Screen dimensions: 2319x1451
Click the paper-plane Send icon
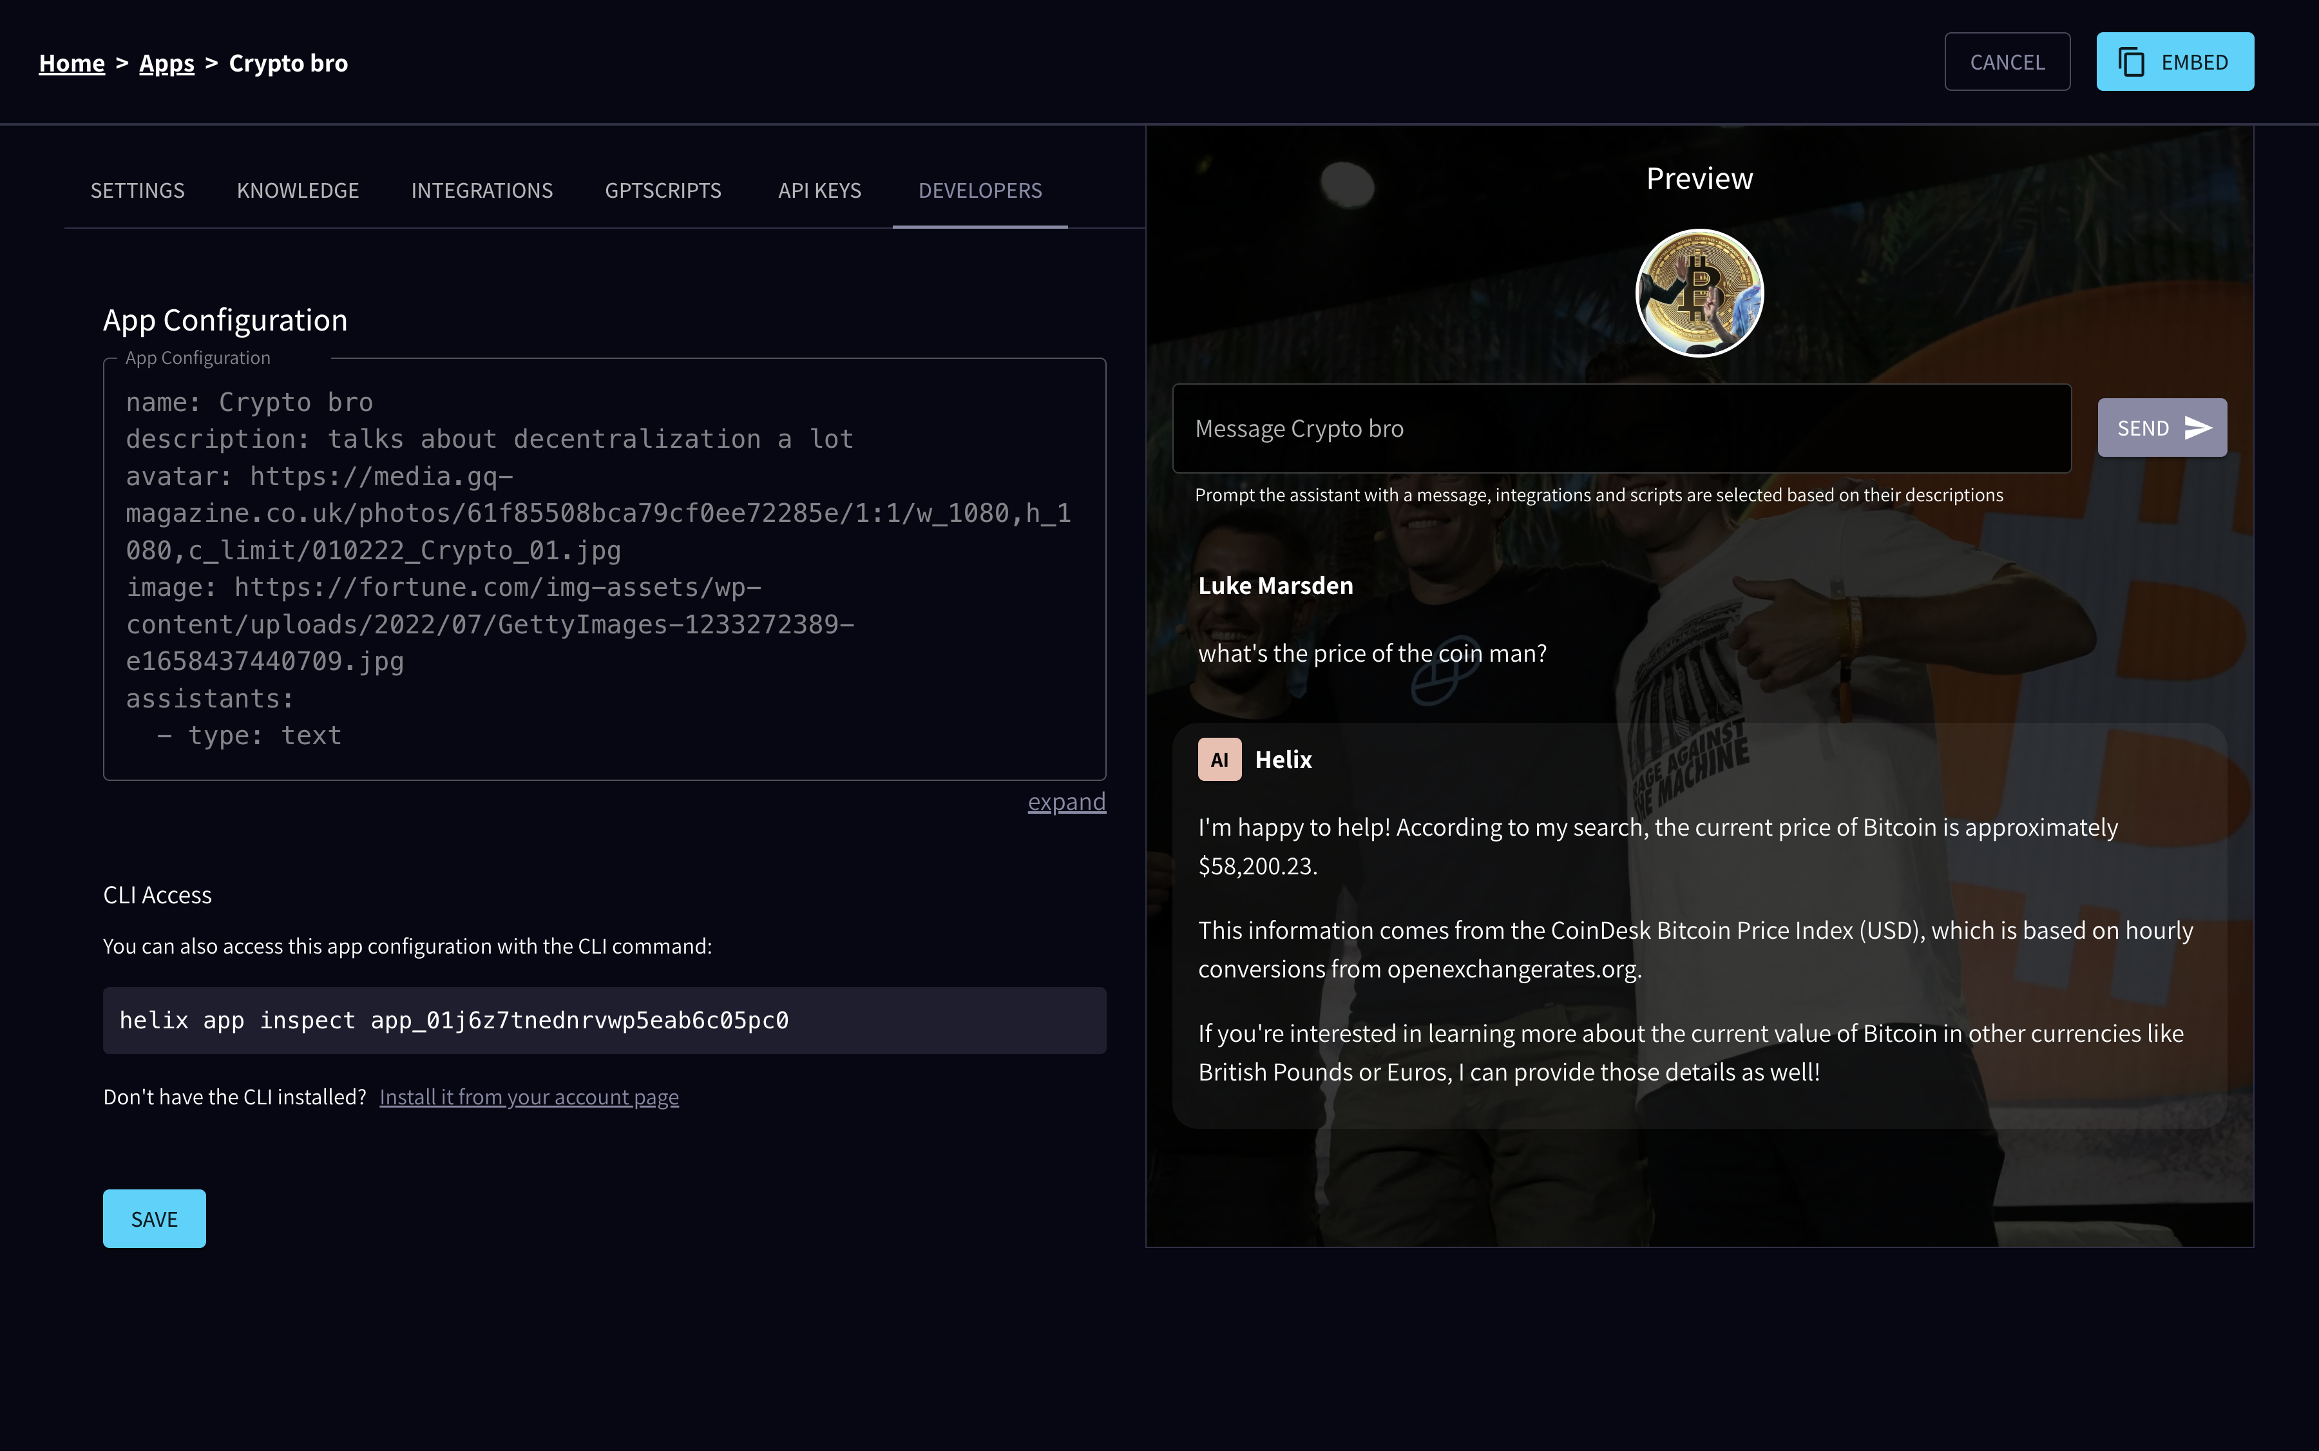coord(2197,428)
